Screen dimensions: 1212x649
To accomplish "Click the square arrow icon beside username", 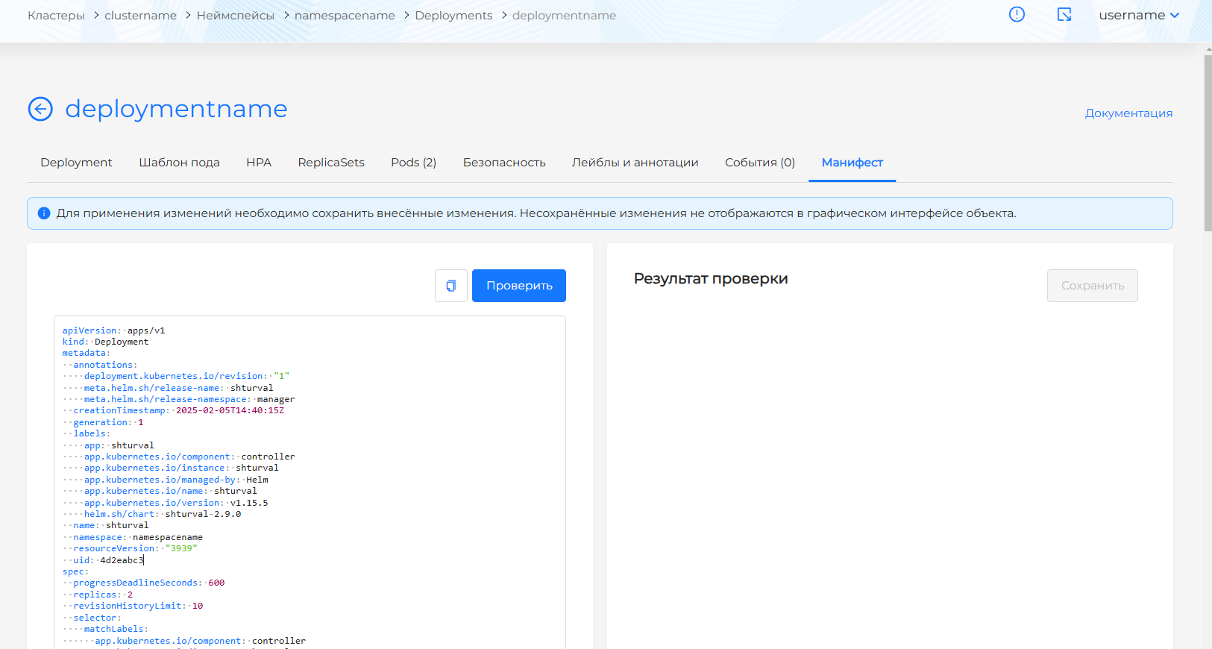I will coord(1064,15).
